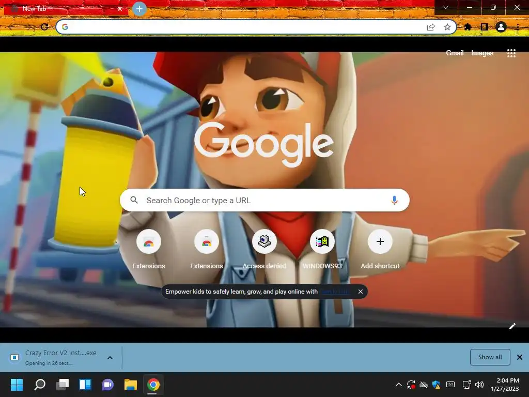The height and width of the screenshot is (397, 529).
Task: Click the Chrome taskbar icon
Action: coord(153,385)
